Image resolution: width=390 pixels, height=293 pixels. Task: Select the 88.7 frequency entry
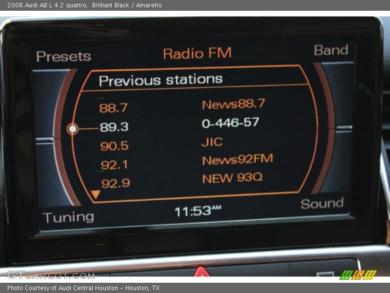click(x=114, y=108)
